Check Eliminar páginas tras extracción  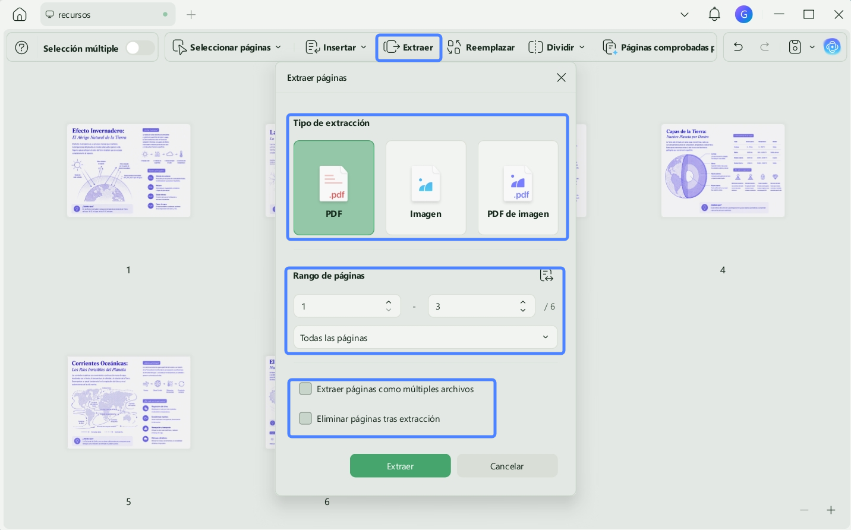tap(305, 418)
